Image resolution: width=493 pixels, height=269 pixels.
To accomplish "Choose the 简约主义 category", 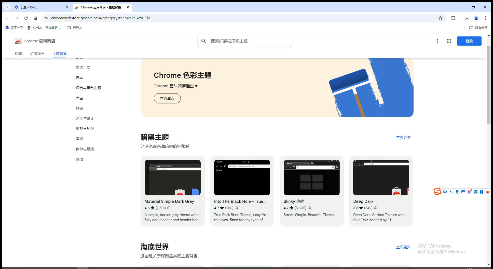I will 83,68.
